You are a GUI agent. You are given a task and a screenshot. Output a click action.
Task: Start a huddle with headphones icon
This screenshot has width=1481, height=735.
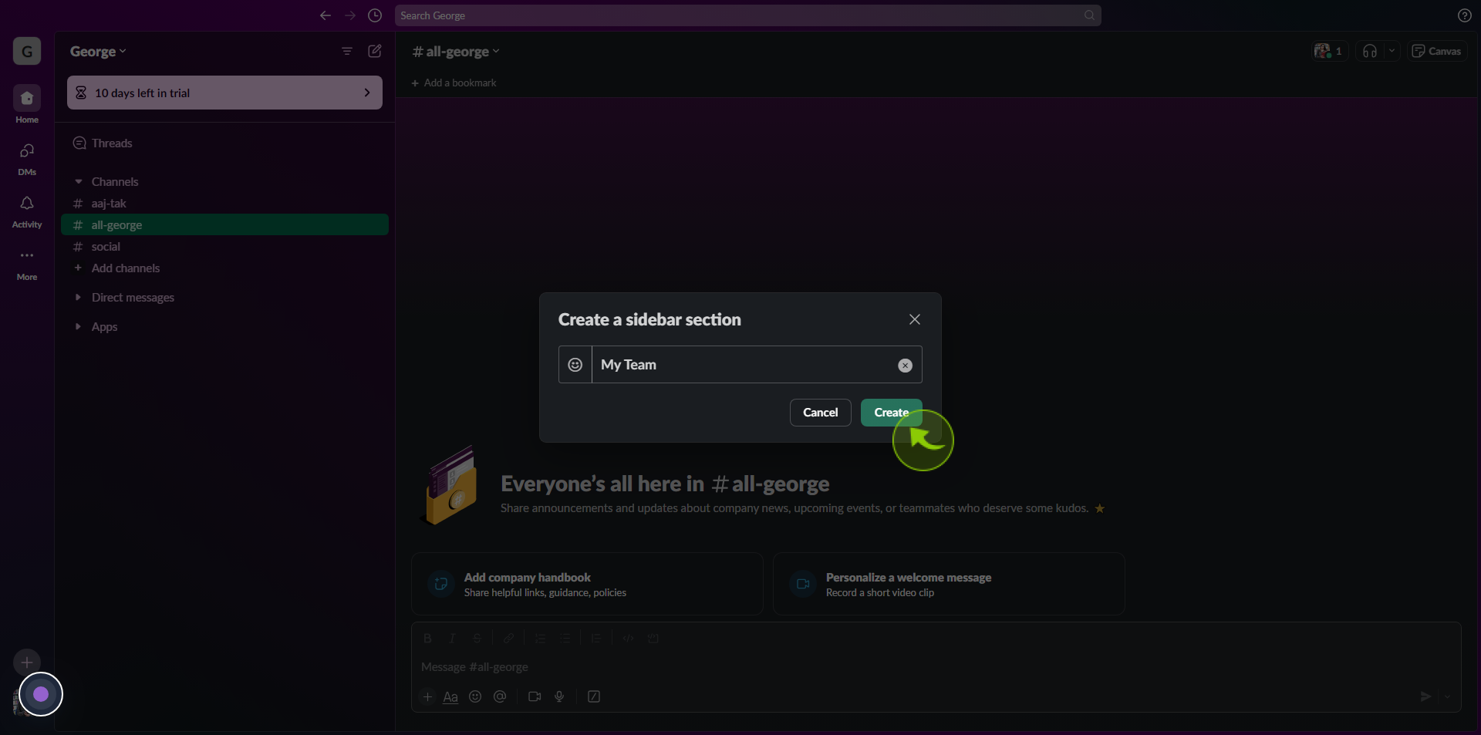[x=1370, y=51]
